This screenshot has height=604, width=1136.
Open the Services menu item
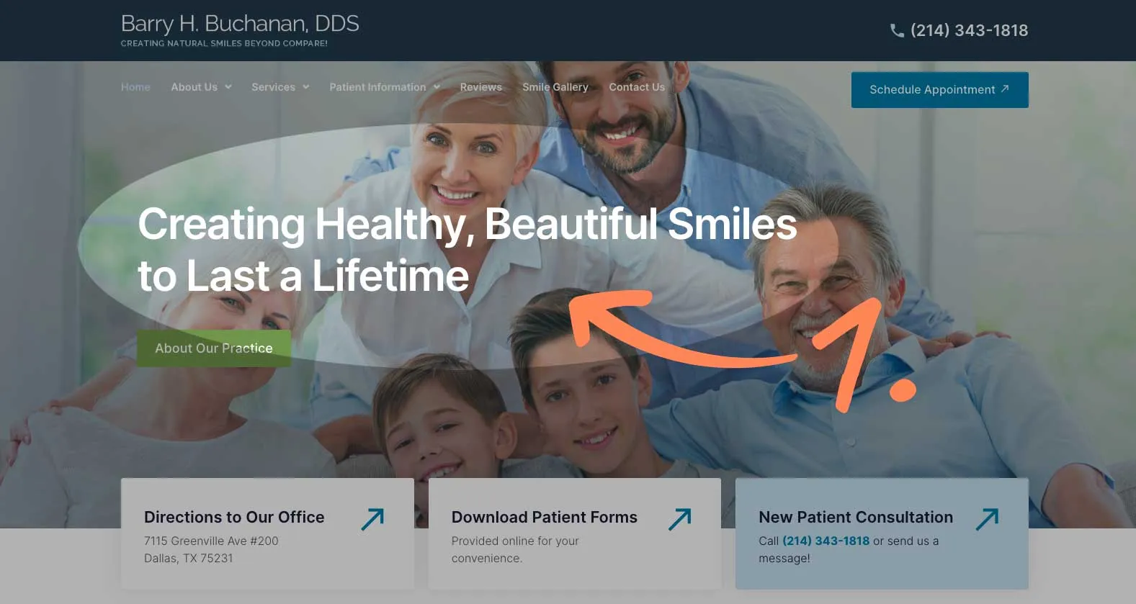(x=273, y=87)
